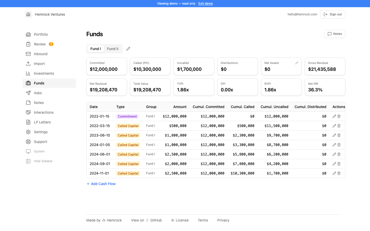Open the Privacy link in the footer

point(223,220)
